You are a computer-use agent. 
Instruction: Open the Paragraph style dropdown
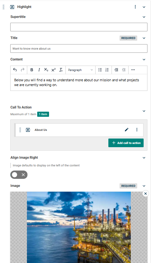(x=80, y=70)
